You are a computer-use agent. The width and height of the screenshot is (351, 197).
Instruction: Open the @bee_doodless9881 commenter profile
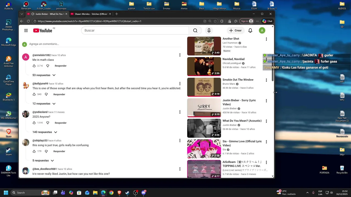tap(44, 169)
